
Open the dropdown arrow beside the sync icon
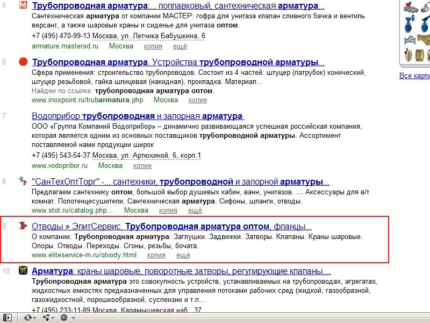[x=35, y=318]
